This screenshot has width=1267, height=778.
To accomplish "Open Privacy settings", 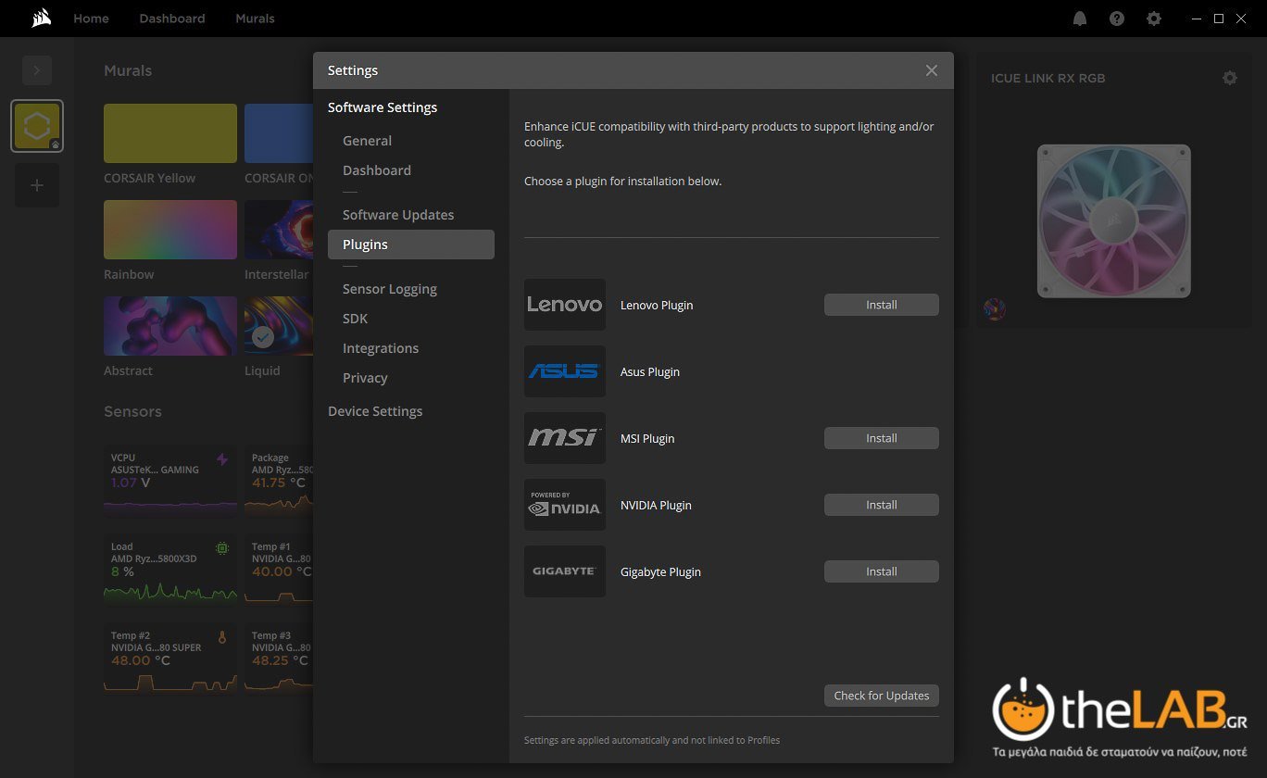I will pos(411,378).
